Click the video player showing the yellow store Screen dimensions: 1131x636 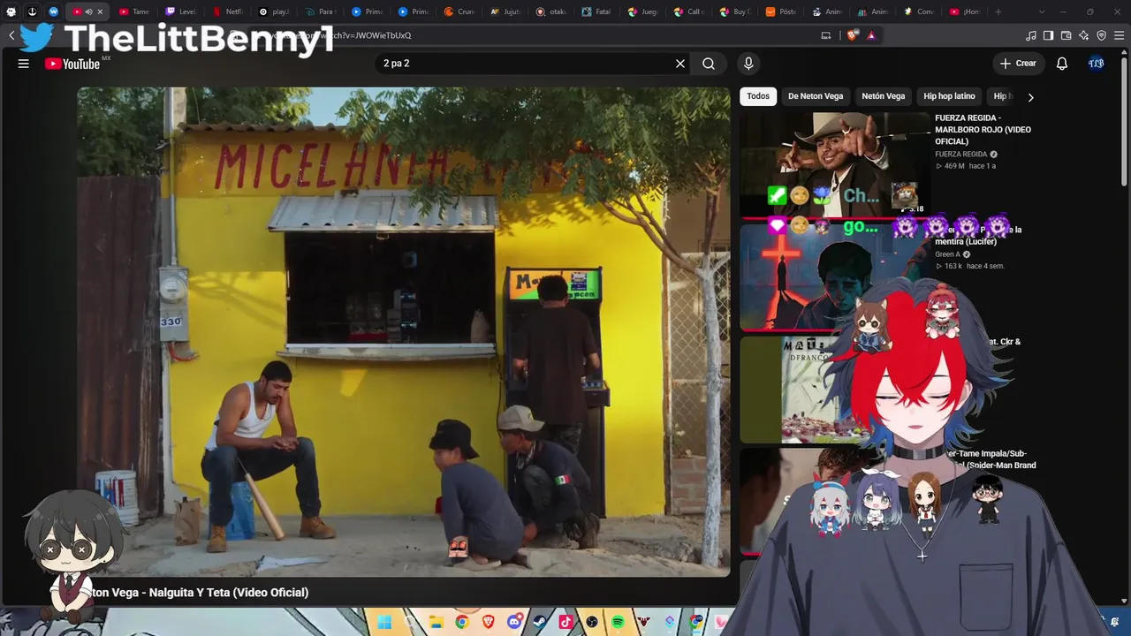pos(404,331)
